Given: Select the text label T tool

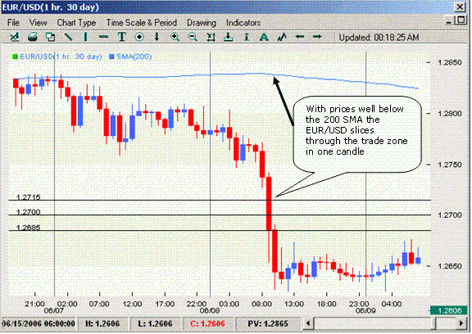Looking at the screenshot, I should [x=121, y=37].
